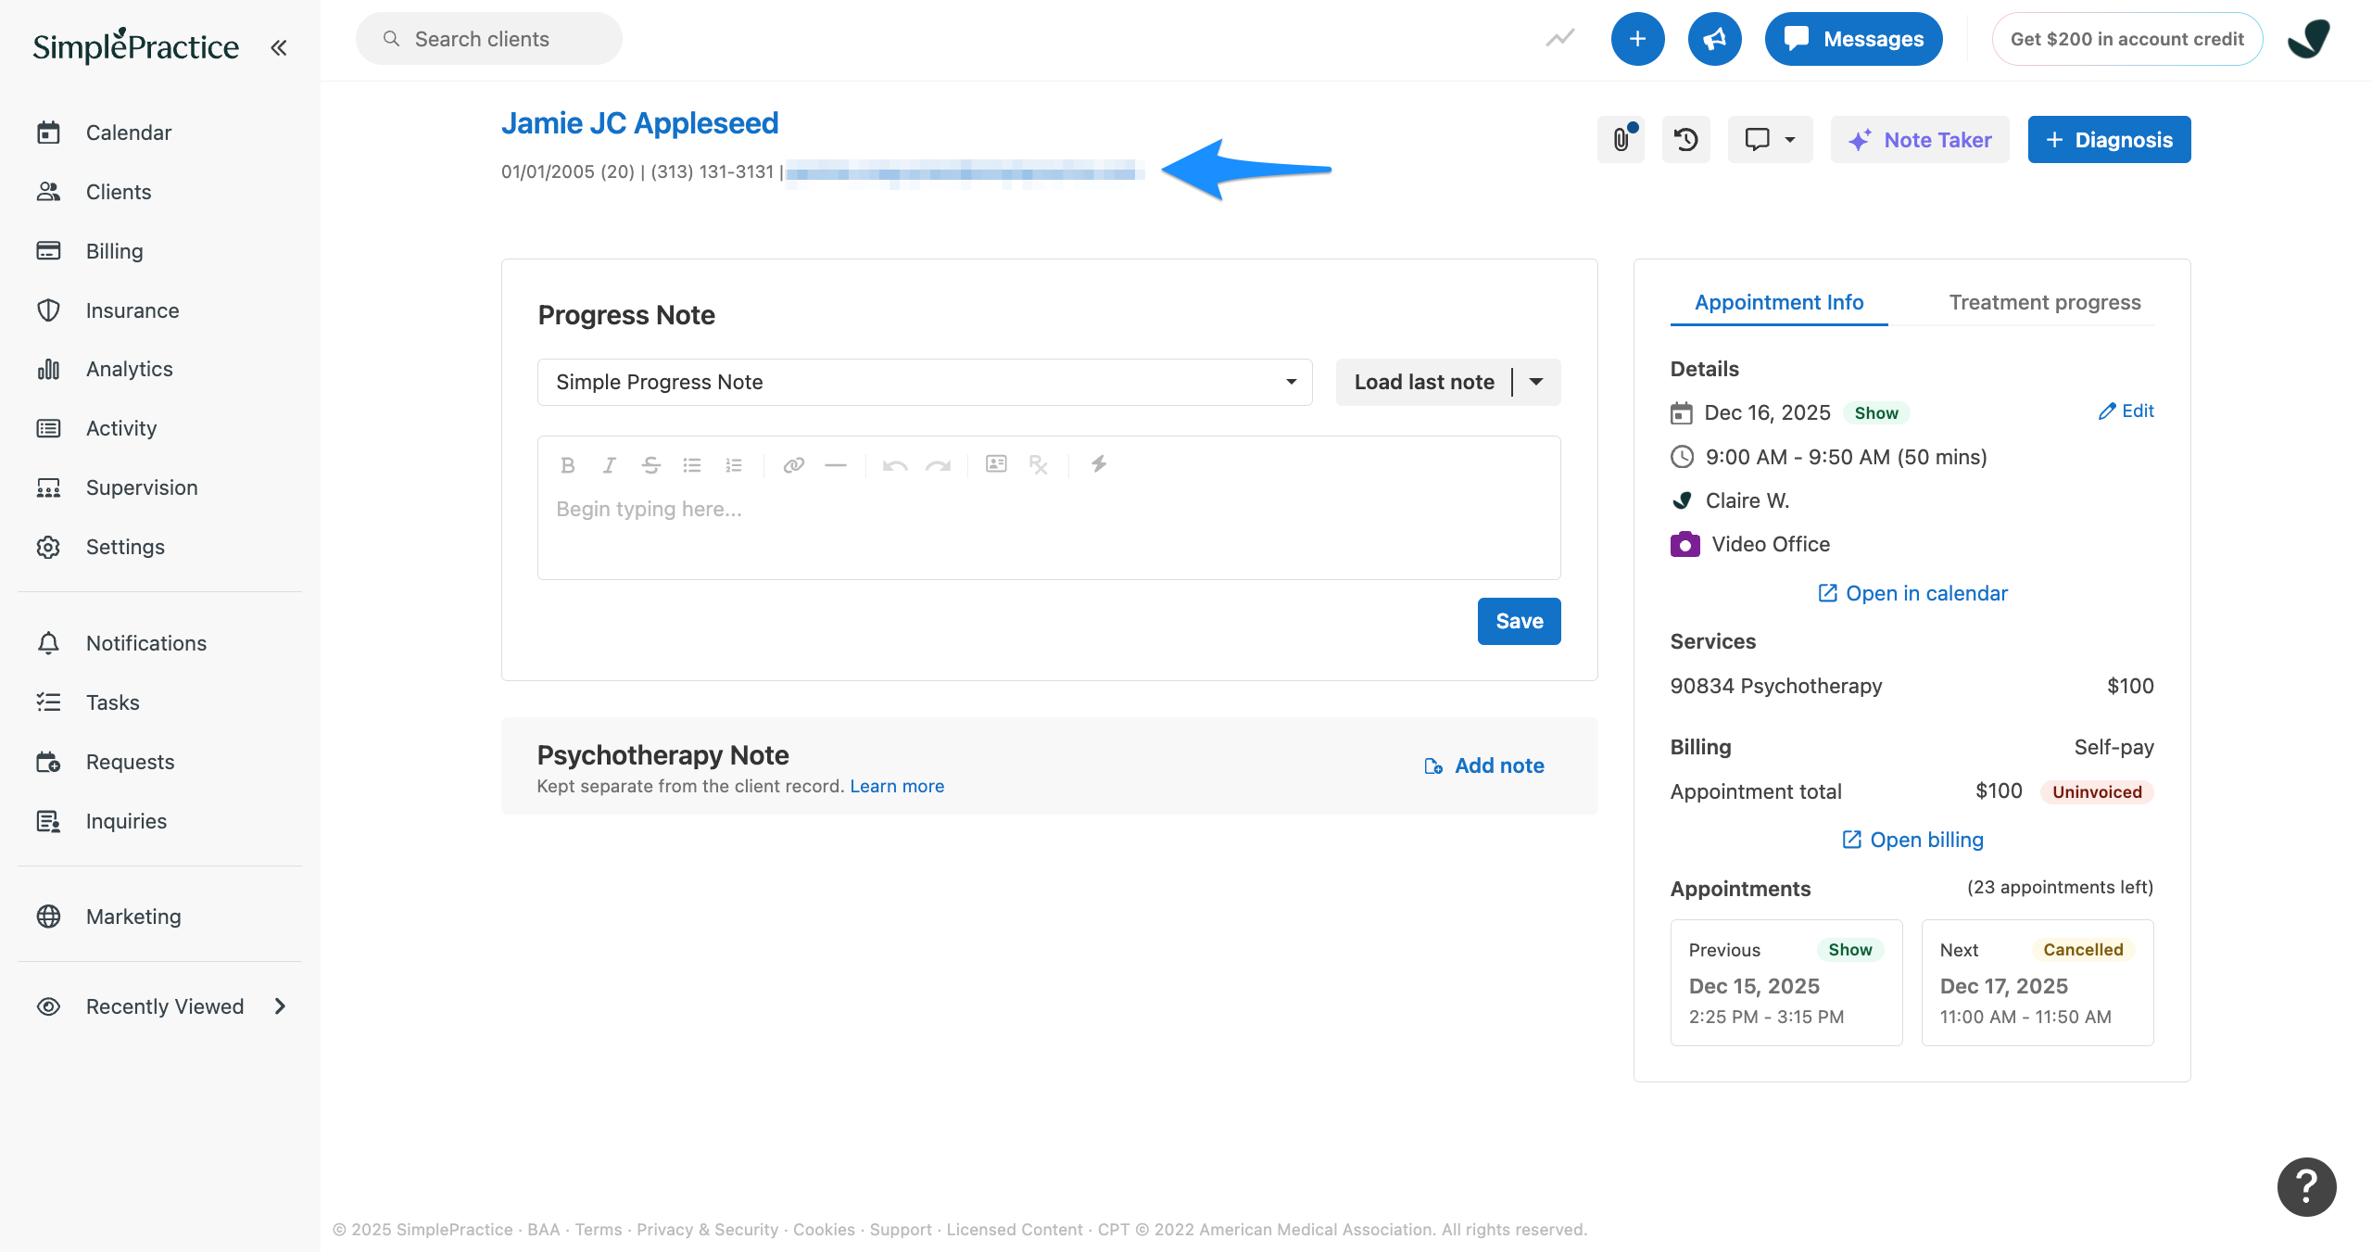This screenshot has height=1252, width=2372.
Task: Expand the Load last note arrow menu
Action: pos(1537,382)
